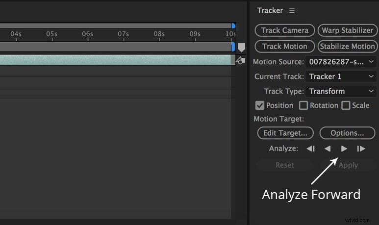Click the work area end handle
Image resolution: width=379 pixels, height=225 pixels.
click(x=233, y=47)
